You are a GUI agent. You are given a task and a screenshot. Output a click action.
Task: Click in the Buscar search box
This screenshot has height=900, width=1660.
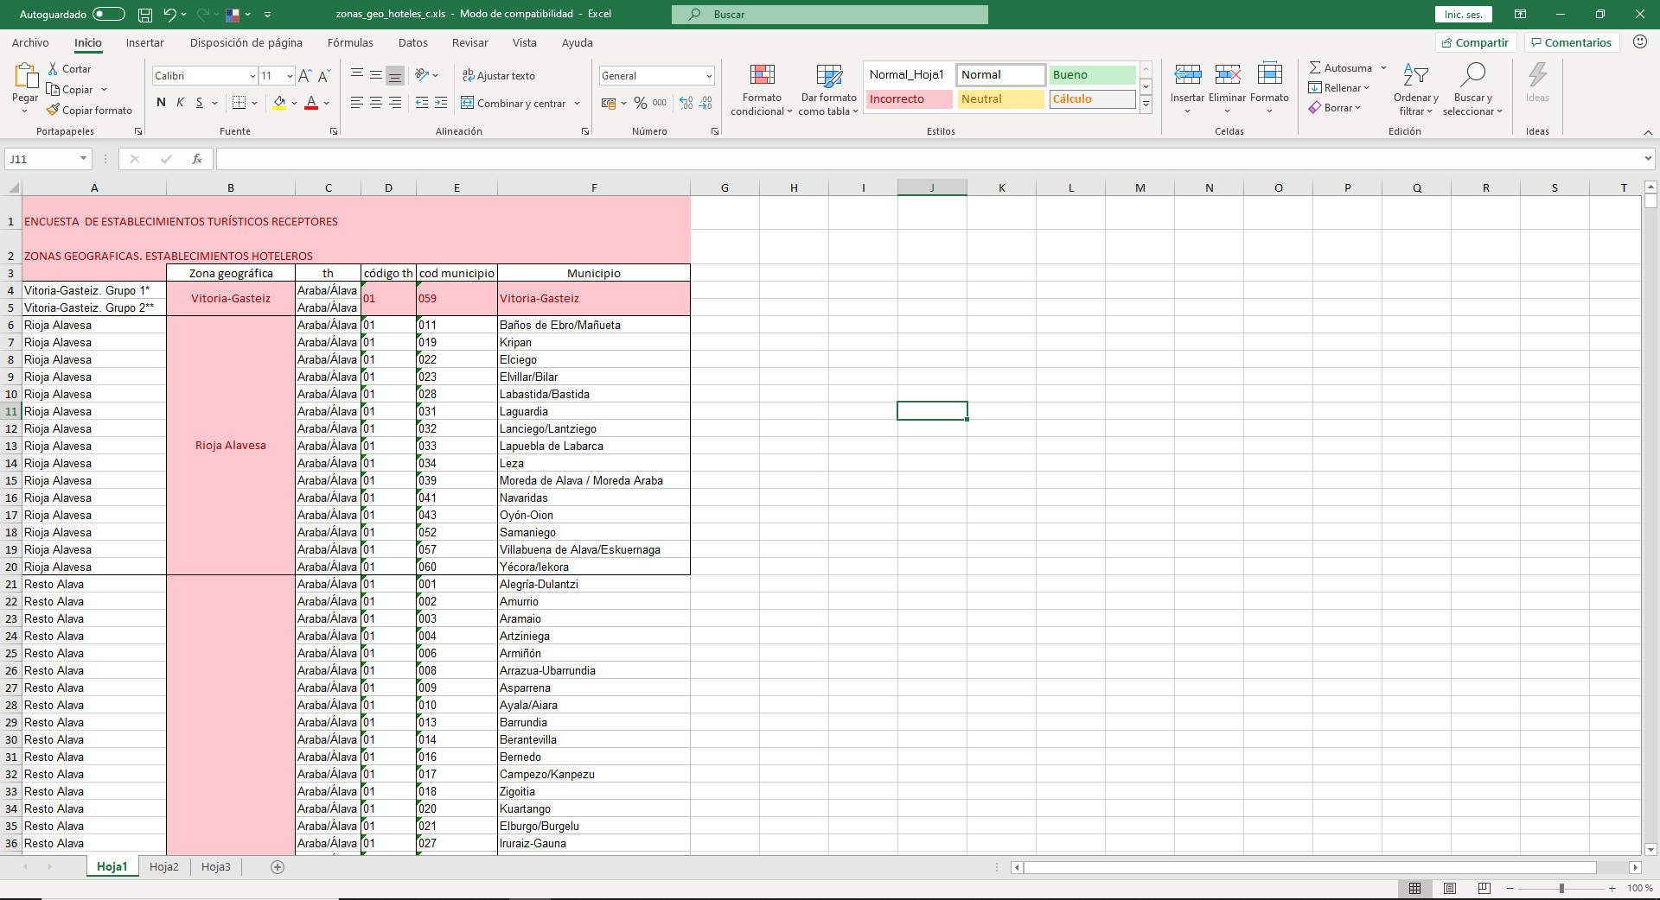830,15
